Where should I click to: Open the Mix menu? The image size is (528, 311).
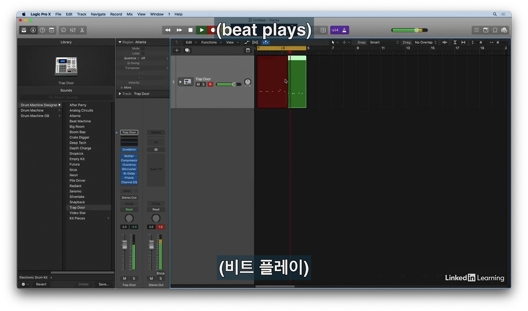coord(130,14)
